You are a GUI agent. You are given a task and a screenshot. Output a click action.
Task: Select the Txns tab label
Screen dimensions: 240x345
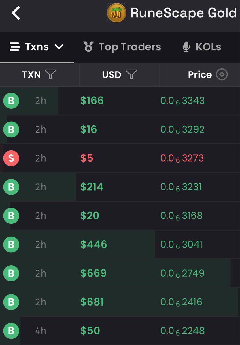click(37, 47)
